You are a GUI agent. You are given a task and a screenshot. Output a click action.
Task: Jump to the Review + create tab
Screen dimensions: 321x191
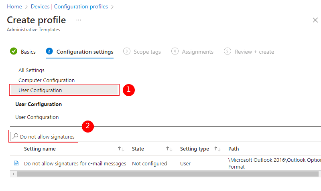(254, 52)
